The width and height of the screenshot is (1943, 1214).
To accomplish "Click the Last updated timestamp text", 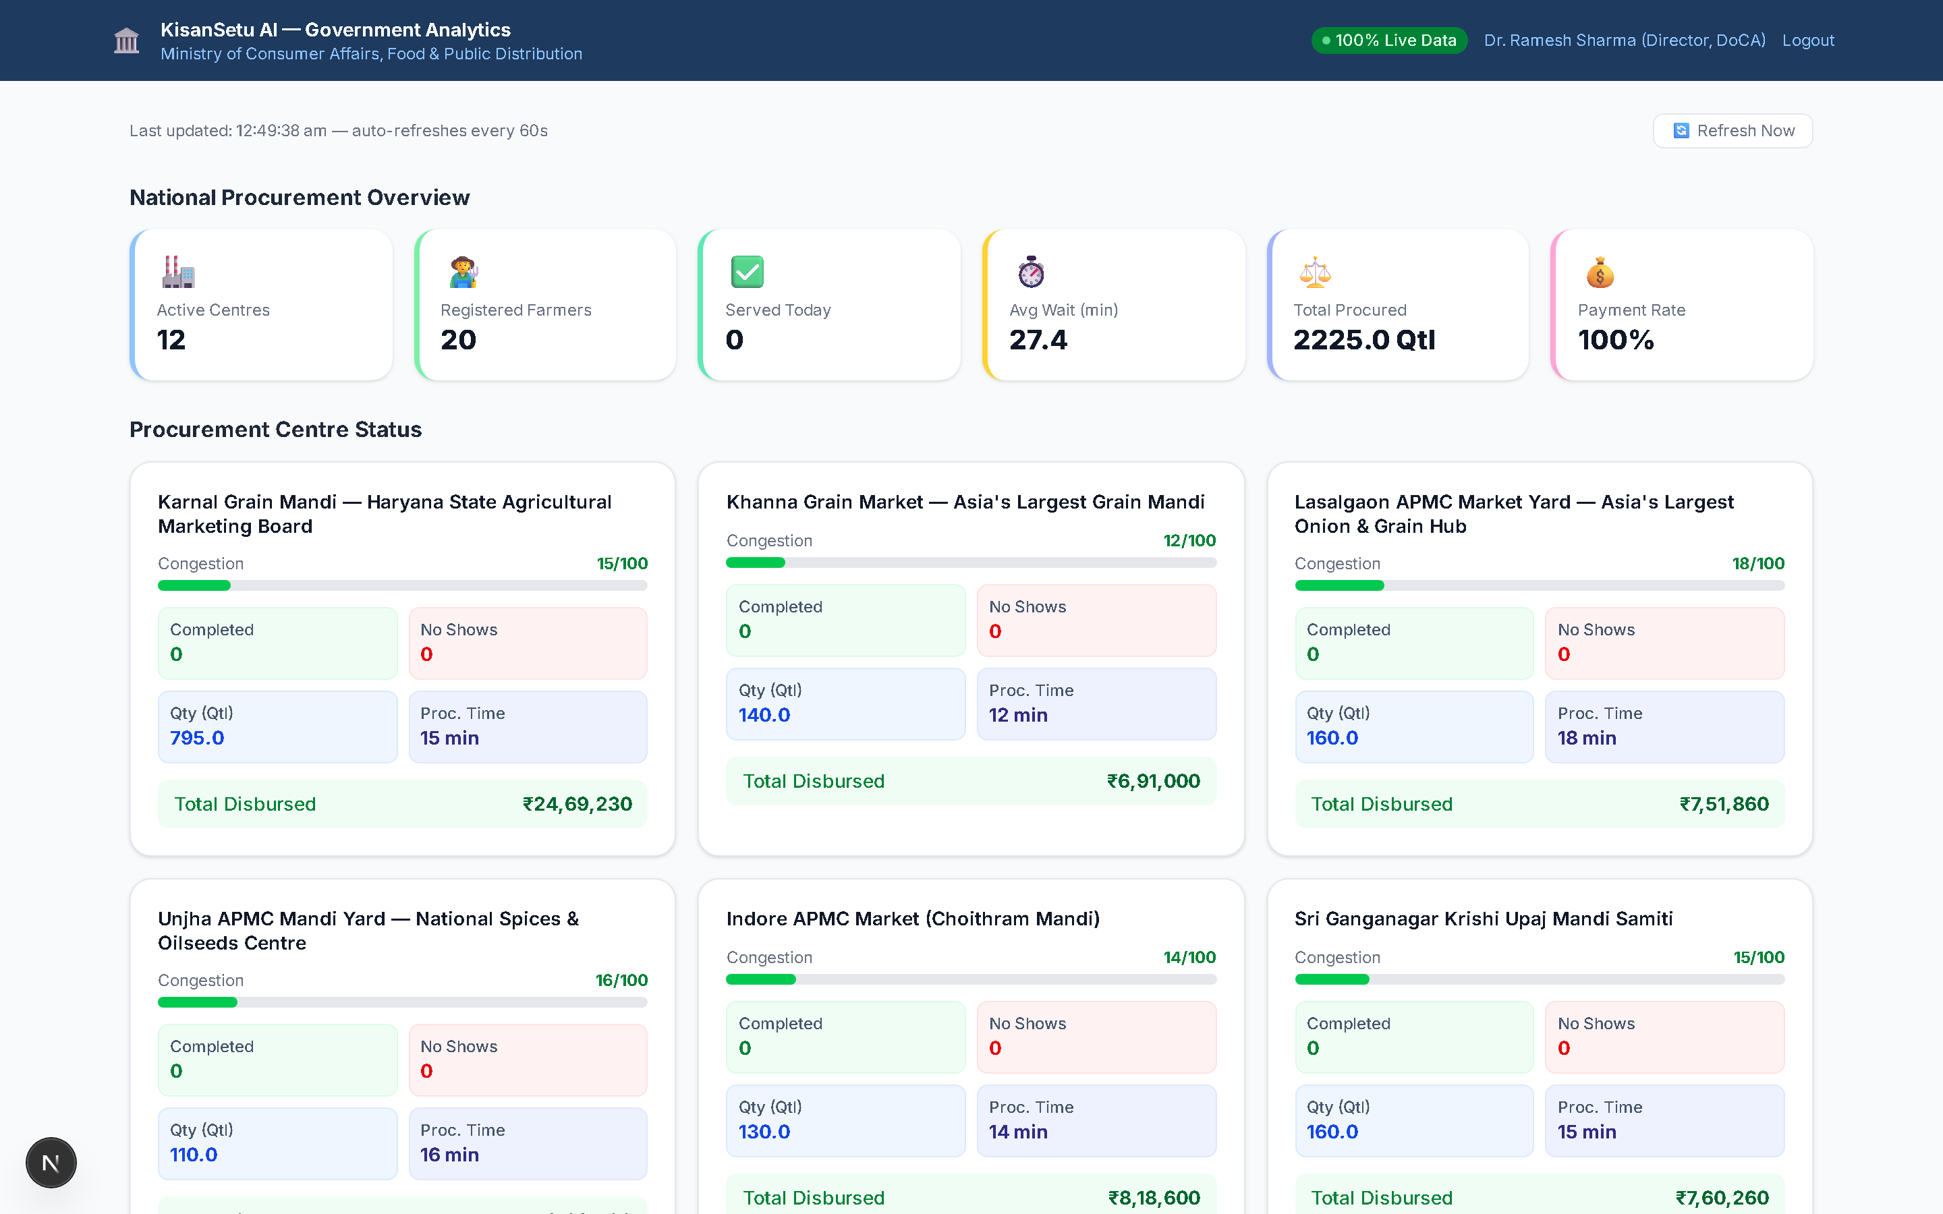I will (x=338, y=131).
